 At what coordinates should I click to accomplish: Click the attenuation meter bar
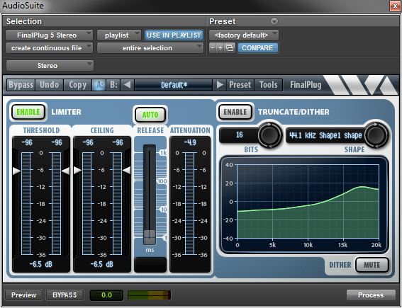(x=190, y=203)
